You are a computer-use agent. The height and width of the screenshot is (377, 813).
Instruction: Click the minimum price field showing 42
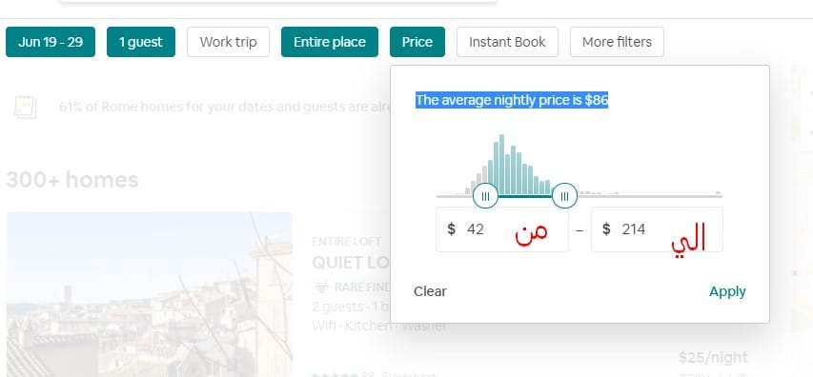point(502,229)
